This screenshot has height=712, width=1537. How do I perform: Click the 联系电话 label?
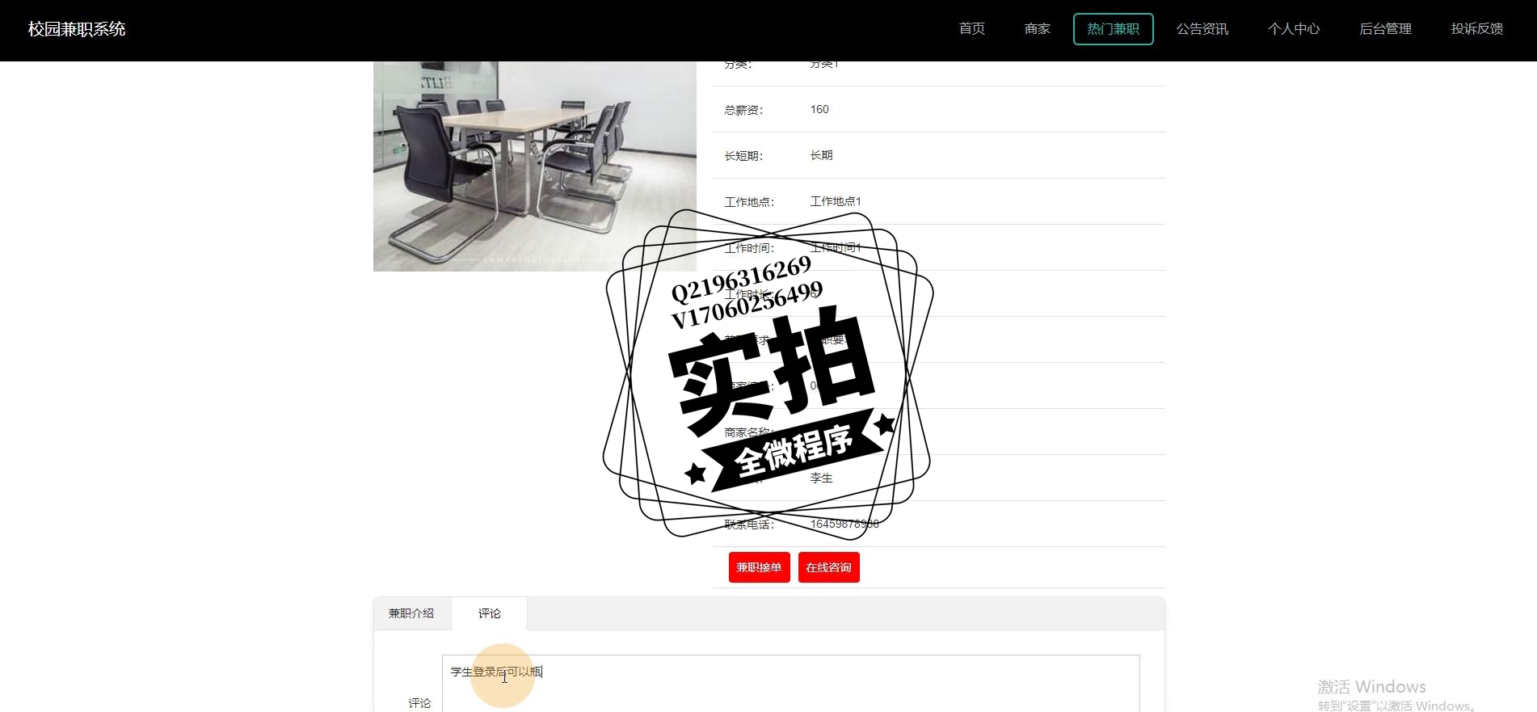point(749,525)
